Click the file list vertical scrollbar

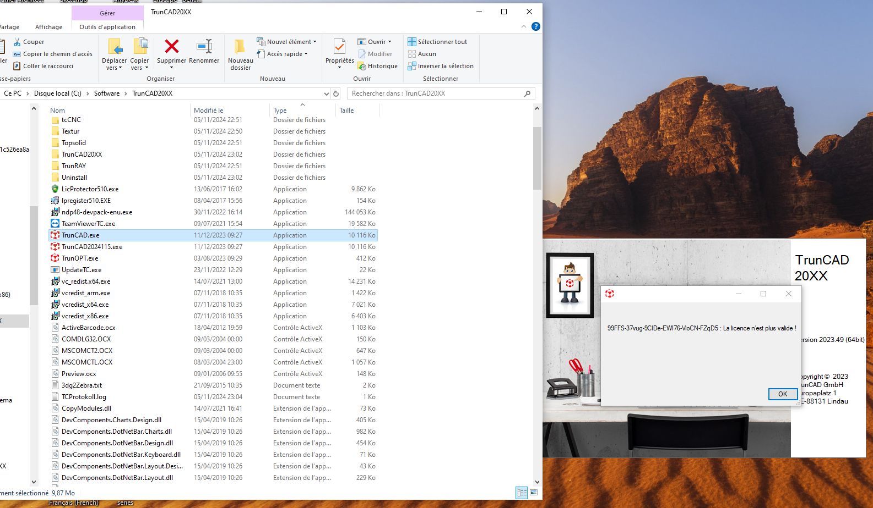pyautogui.click(x=537, y=158)
